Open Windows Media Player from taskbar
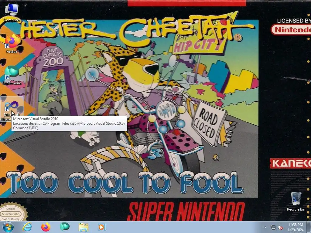Viewport: 311px width, 233px height. pos(102,227)
